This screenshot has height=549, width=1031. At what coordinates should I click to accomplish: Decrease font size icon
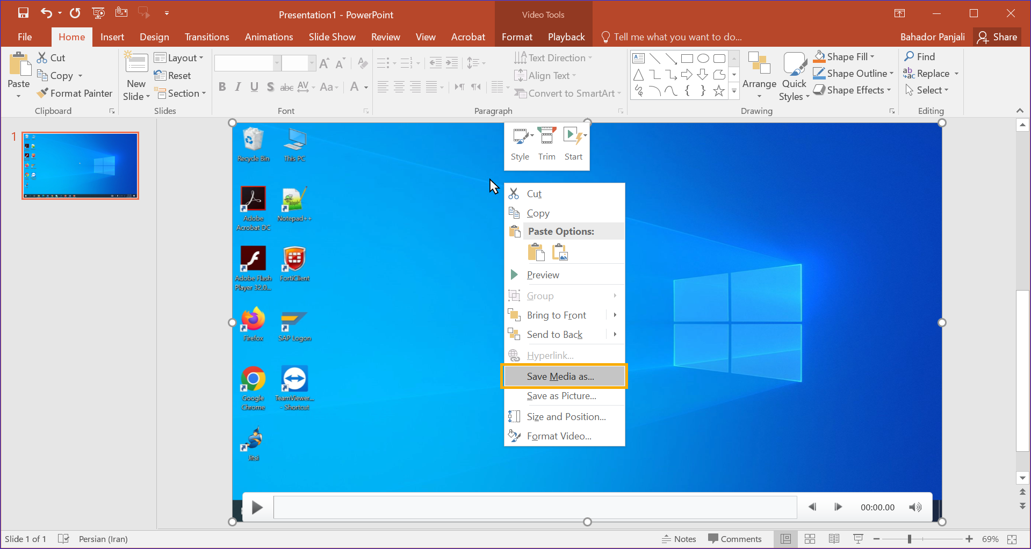340,63
